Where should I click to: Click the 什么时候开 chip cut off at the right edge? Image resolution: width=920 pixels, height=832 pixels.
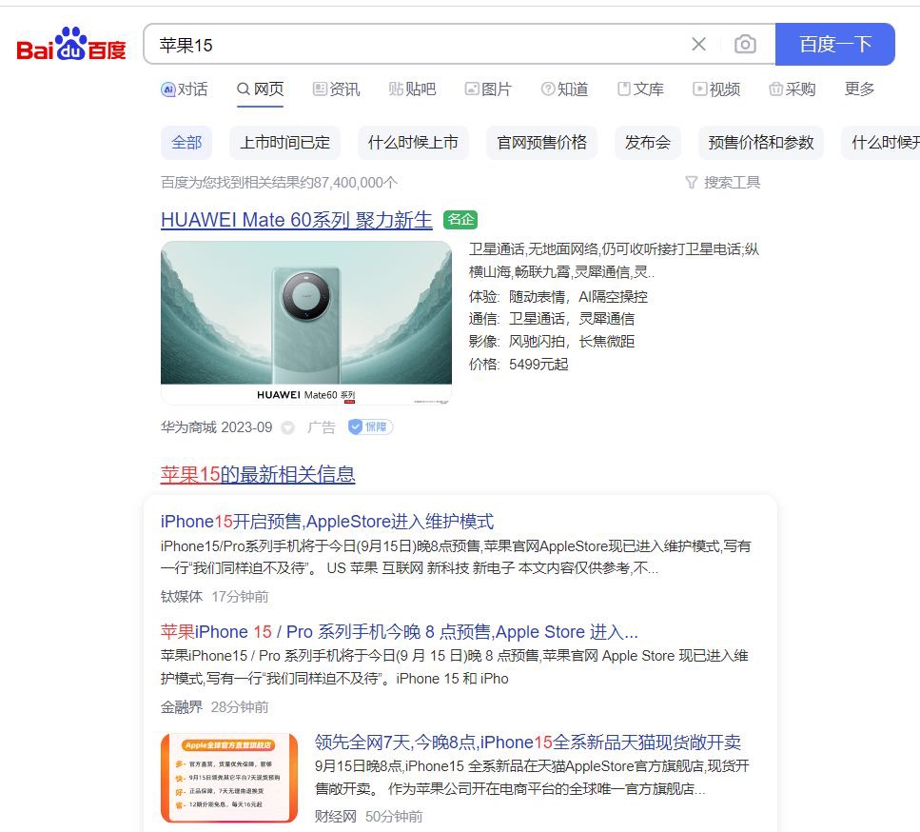[880, 143]
